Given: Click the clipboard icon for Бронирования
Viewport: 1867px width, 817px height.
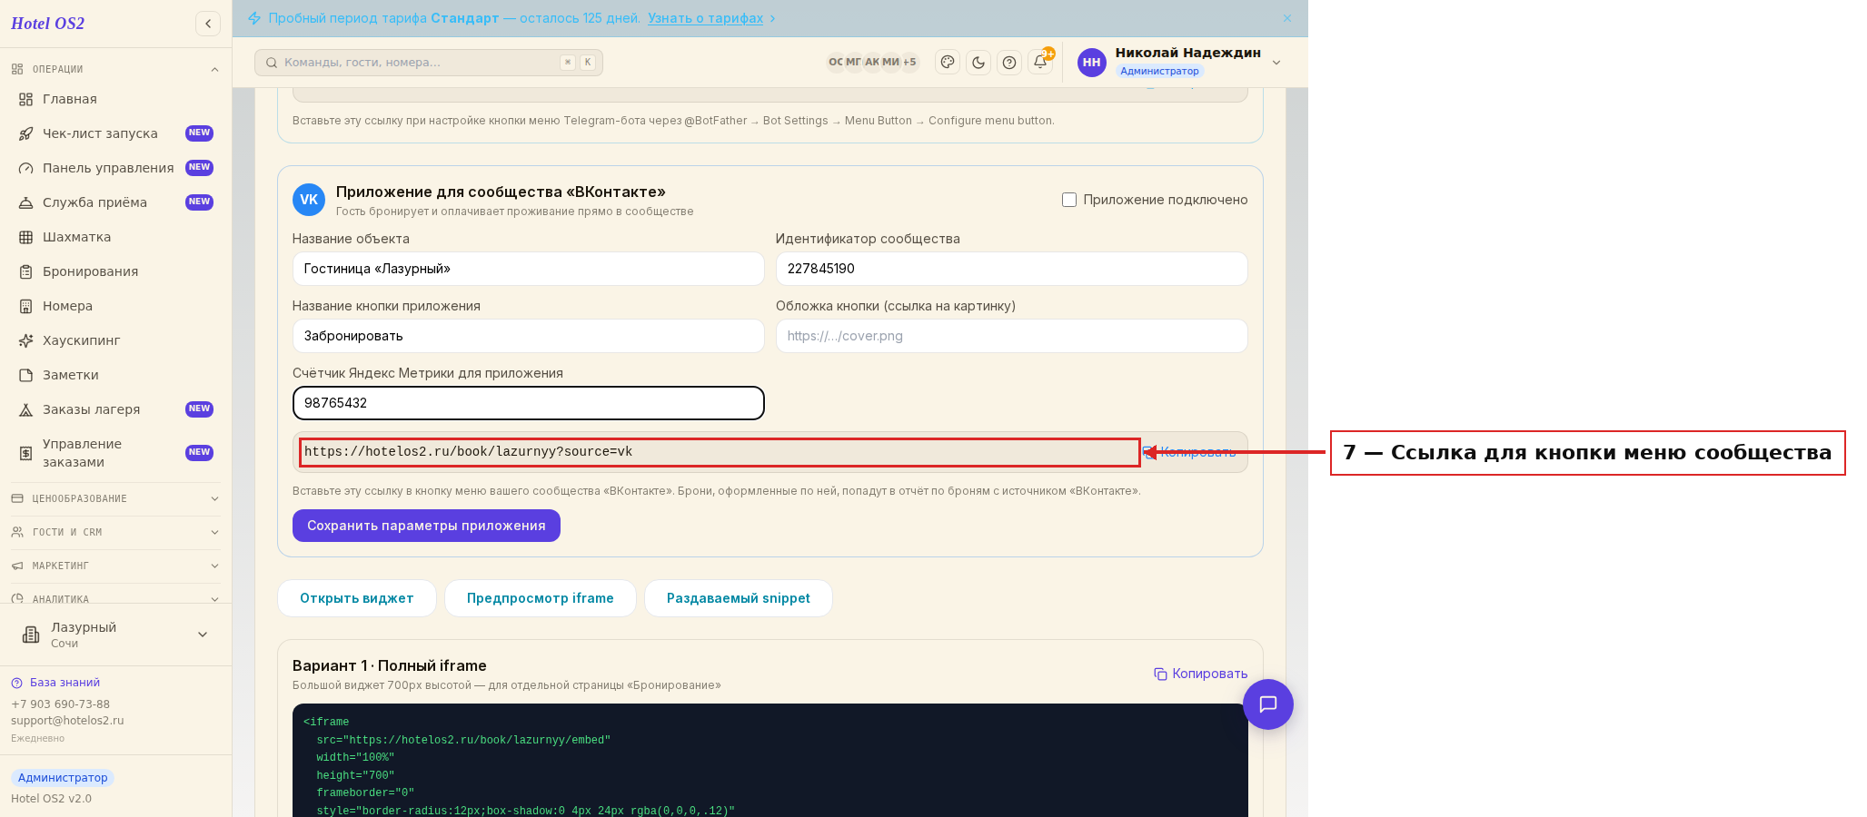Looking at the screenshot, I should 26,271.
